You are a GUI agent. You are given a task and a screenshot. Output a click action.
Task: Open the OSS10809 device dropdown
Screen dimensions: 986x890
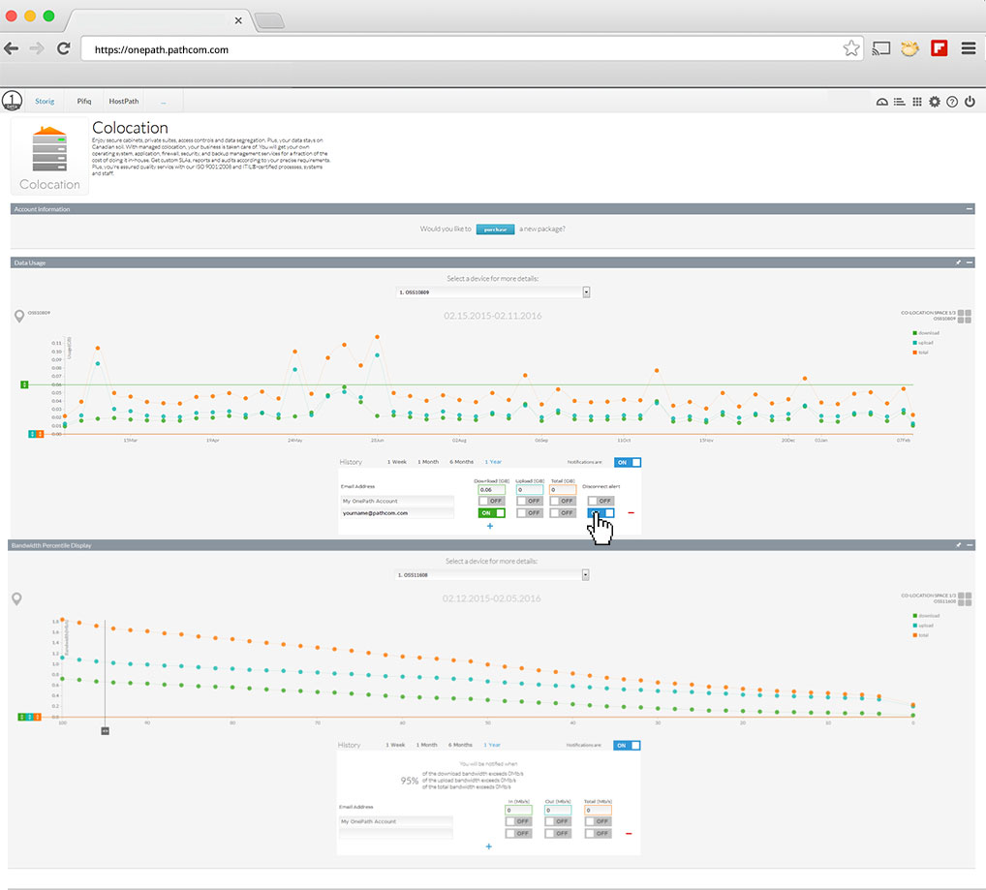click(493, 292)
